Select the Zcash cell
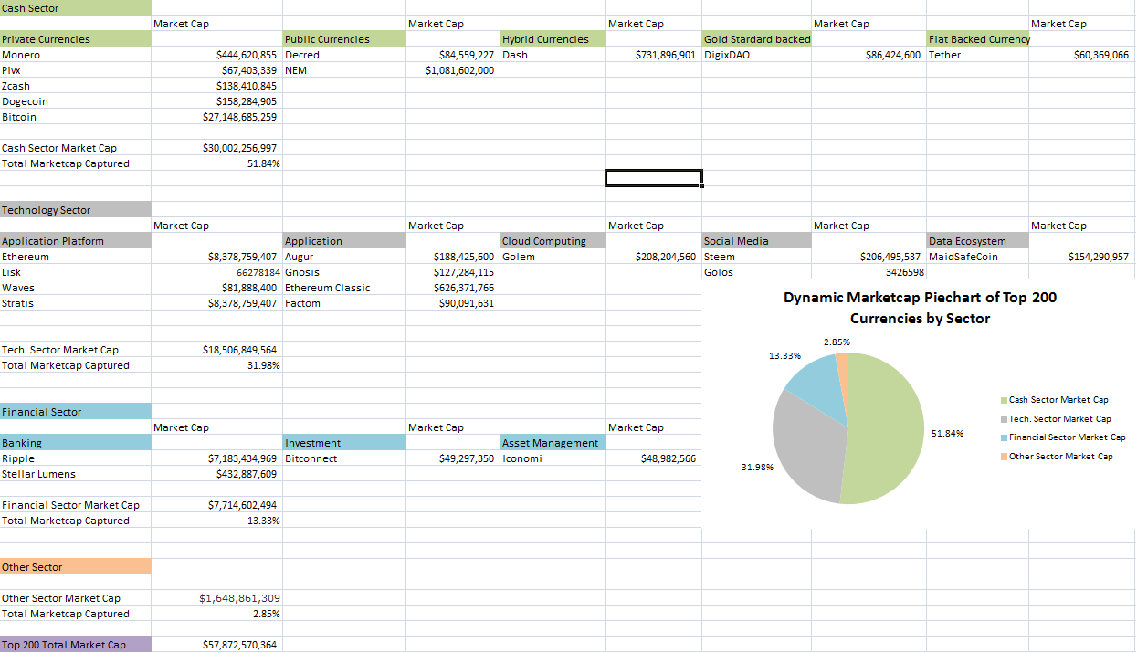The width and height of the screenshot is (1137, 653). (76, 86)
